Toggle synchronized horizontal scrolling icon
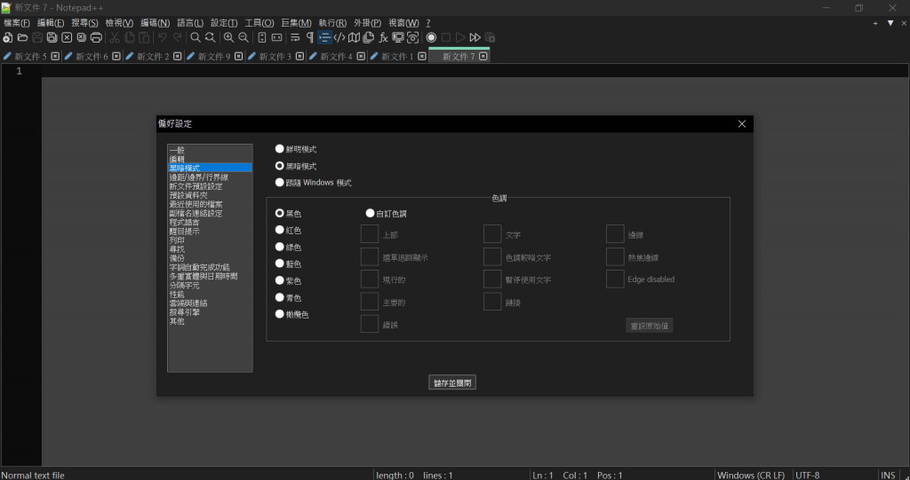The height and width of the screenshot is (480, 910). 277,37
